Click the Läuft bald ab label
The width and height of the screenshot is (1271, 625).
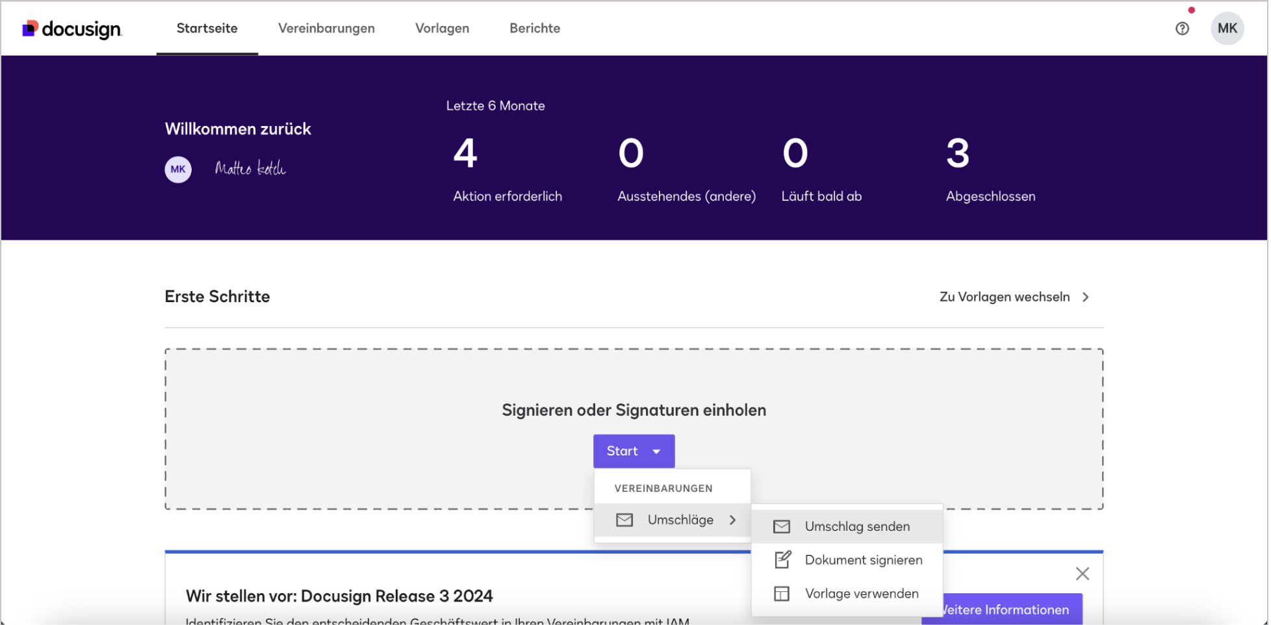(x=821, y=196)
